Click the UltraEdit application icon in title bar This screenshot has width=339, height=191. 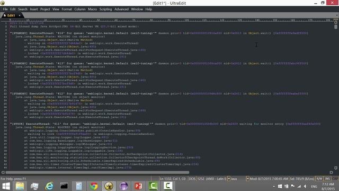pyautogui.click(x=3, y=3)
